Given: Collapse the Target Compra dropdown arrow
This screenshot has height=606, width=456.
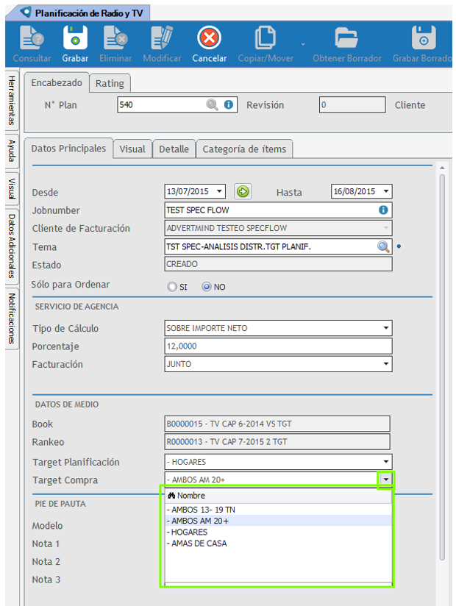Looking at the screenshot, I should click(x=385, y=480).
